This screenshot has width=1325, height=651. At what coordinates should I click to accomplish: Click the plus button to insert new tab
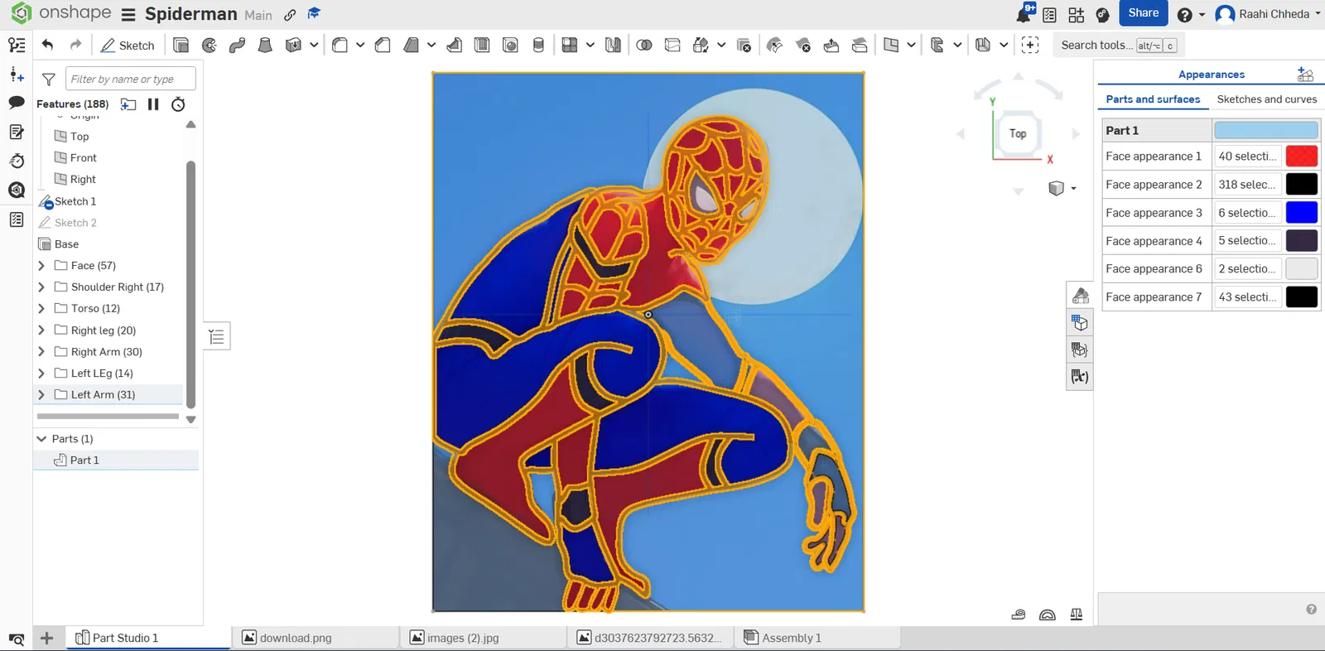(x=47, y=638)
